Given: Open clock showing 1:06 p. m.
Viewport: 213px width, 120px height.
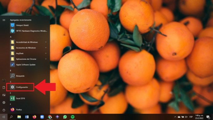Looking at the screenshot, I should click(x=199, y=117).
